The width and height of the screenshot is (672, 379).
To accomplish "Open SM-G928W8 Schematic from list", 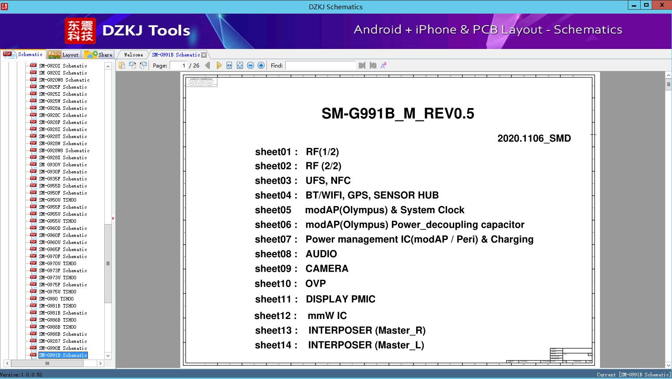I will point(64,150).
